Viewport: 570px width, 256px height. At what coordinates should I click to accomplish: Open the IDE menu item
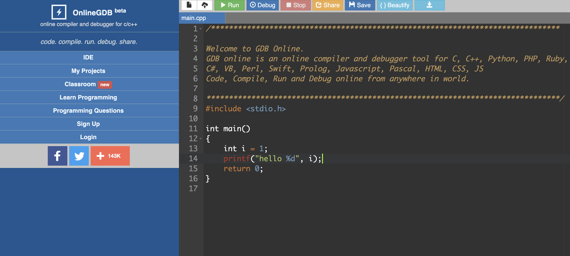88,57
